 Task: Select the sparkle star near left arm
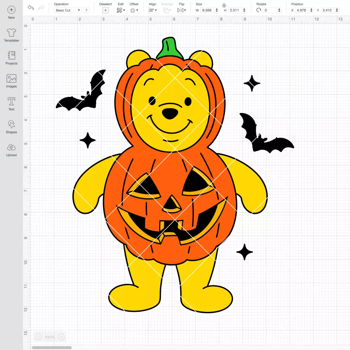(88, 140)
